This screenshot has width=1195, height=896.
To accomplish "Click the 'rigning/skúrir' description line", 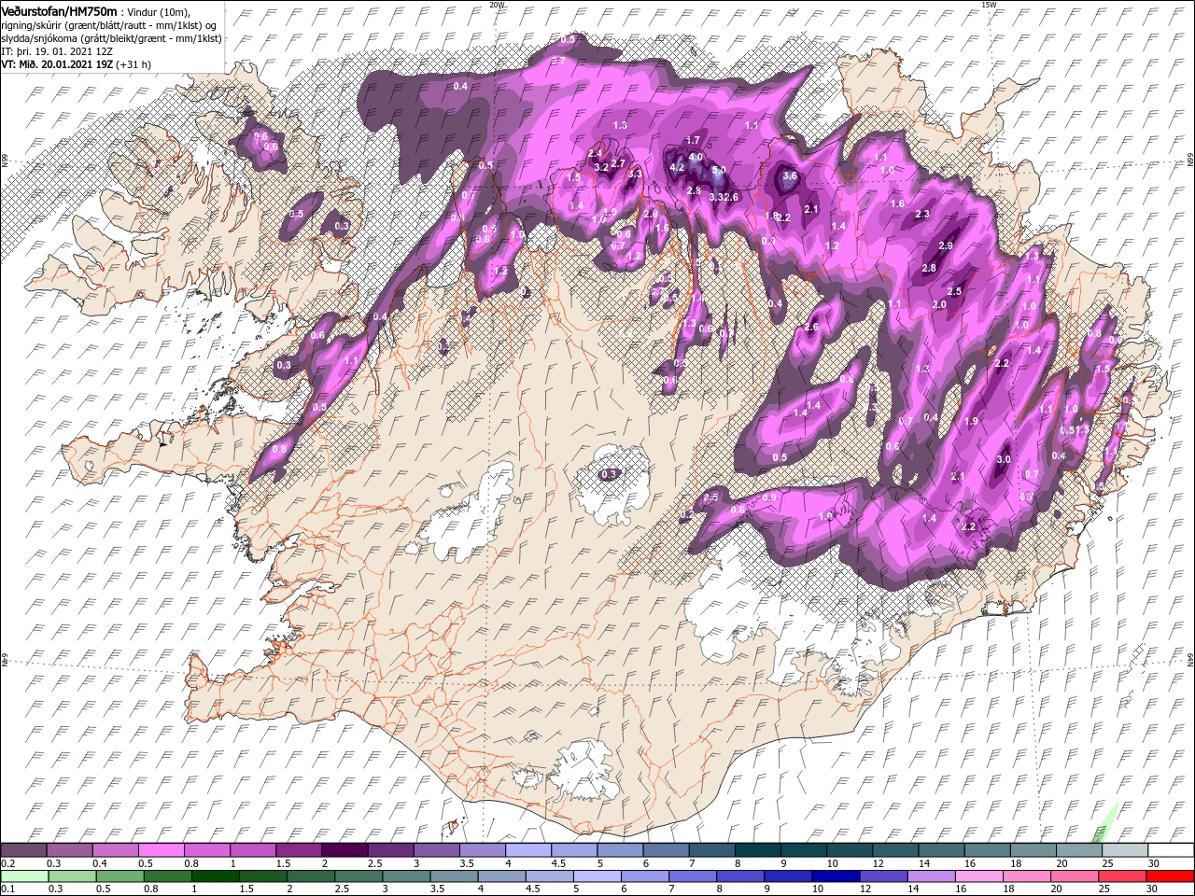I will pos(109,24).
